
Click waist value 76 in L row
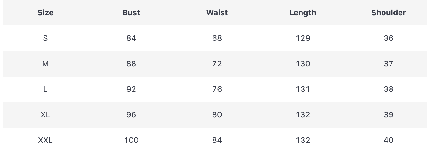[x=217, y=89]
